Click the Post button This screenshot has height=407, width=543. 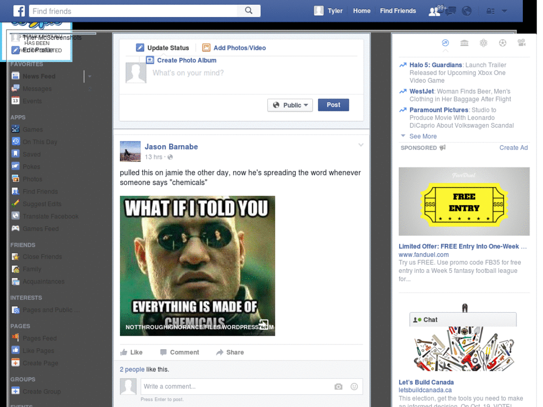[x=333, y=105]
